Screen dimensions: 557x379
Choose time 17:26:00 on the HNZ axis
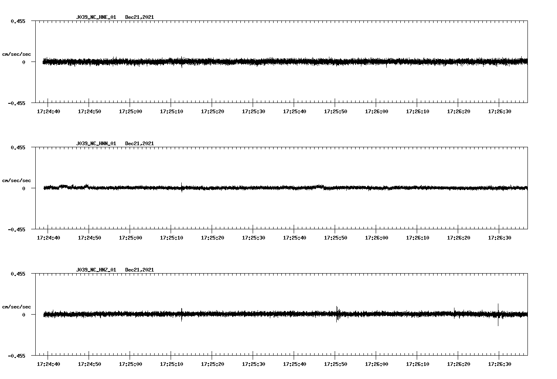(x=377, y=364)
